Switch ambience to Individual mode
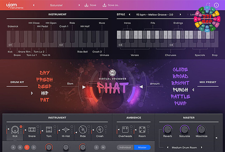 125,147
